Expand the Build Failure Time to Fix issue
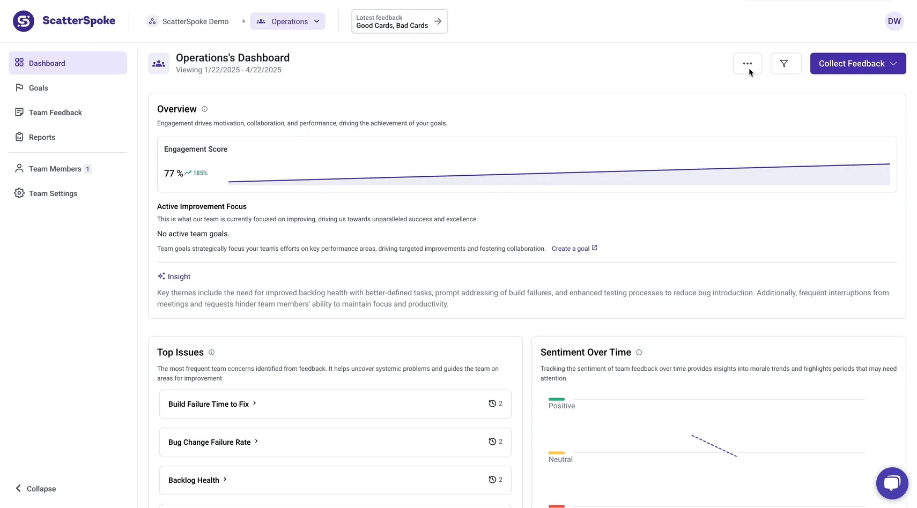 point(255,404)
